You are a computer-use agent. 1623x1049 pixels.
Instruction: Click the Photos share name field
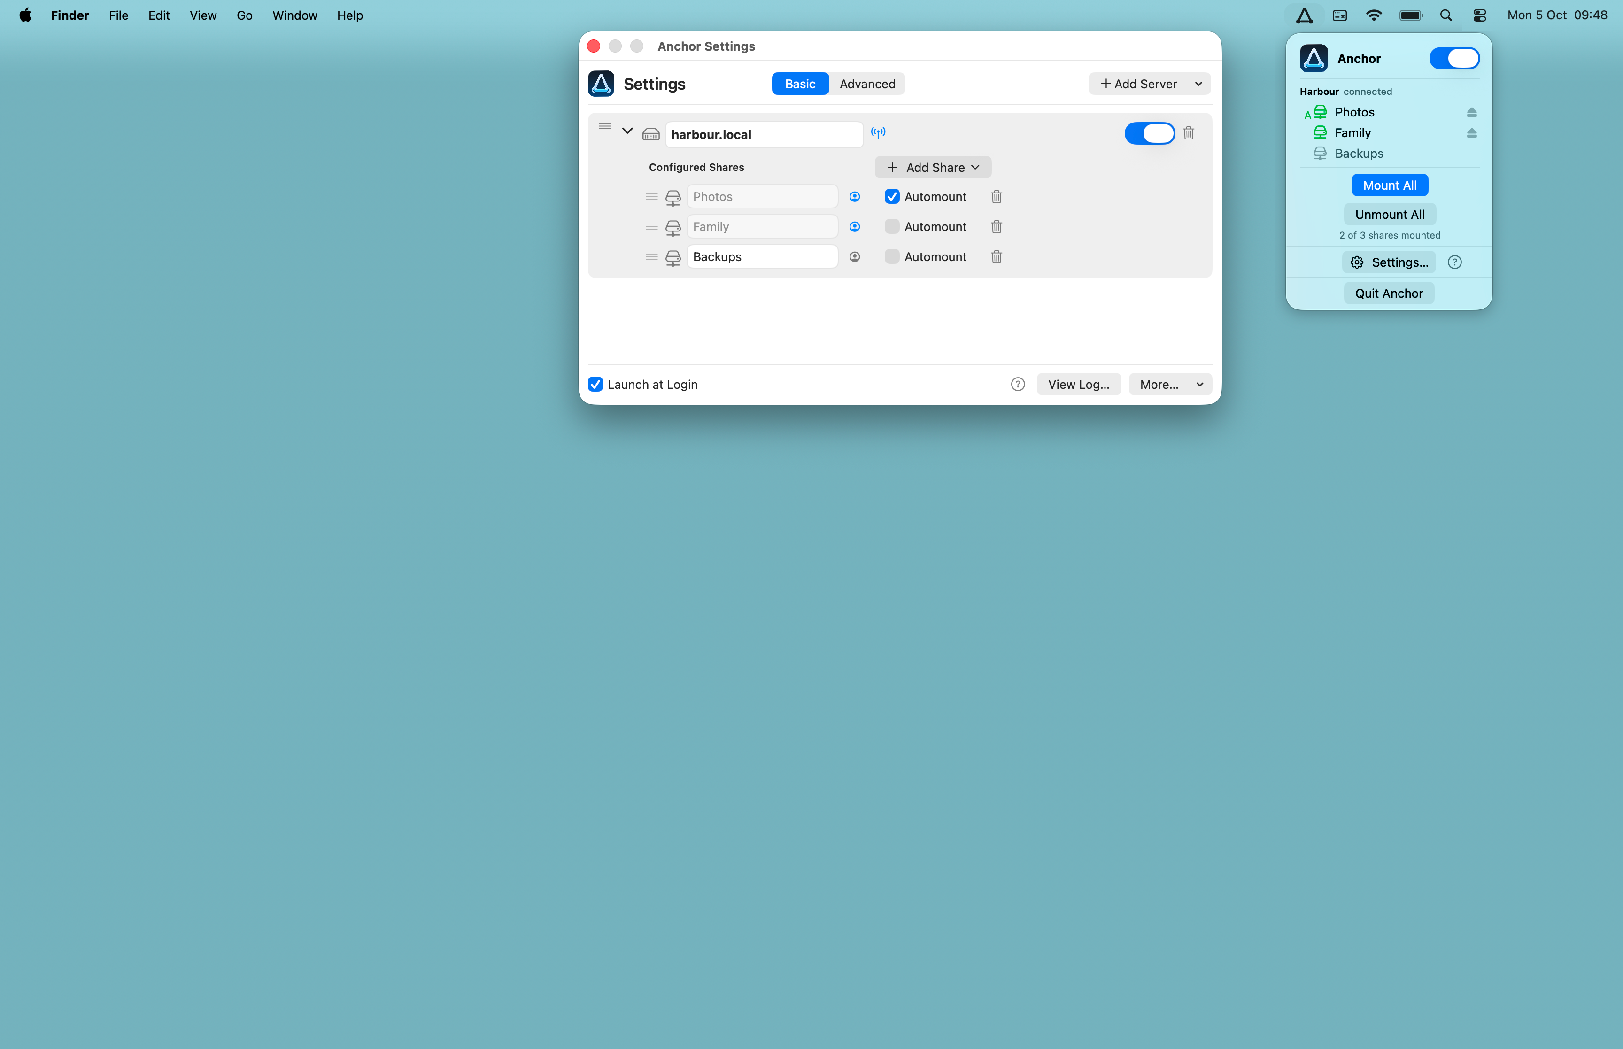[762, 197]
